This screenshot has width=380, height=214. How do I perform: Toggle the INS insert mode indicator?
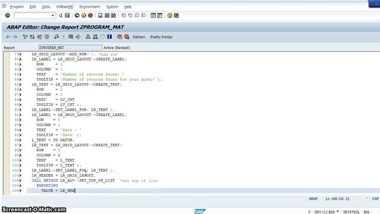366,212
